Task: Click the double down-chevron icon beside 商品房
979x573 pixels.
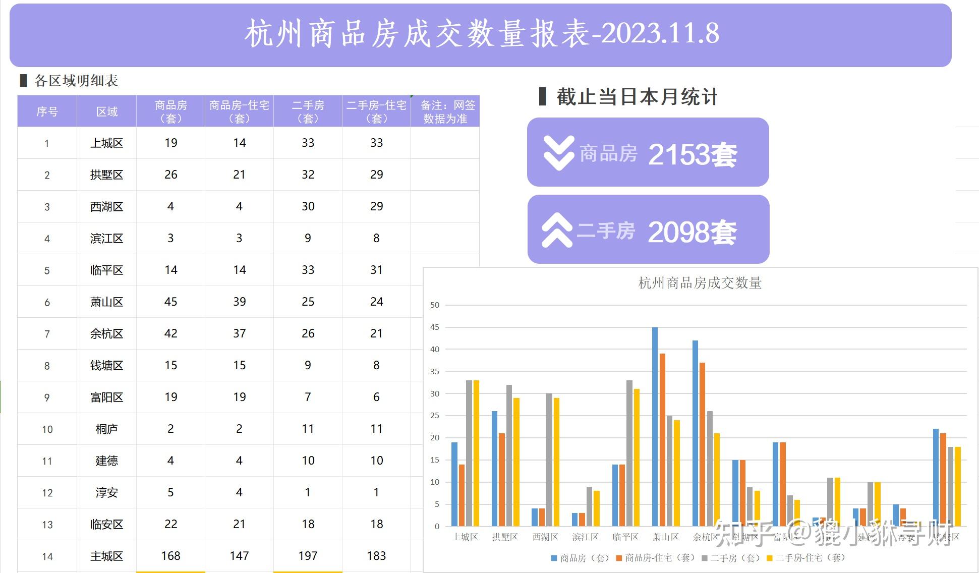Action: tap(559, 153)
